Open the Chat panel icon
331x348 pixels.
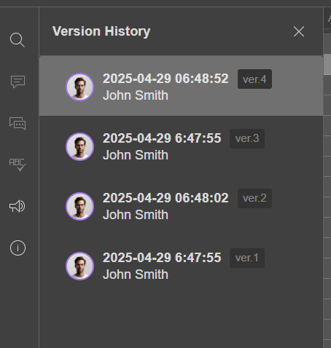click(17, 123)
